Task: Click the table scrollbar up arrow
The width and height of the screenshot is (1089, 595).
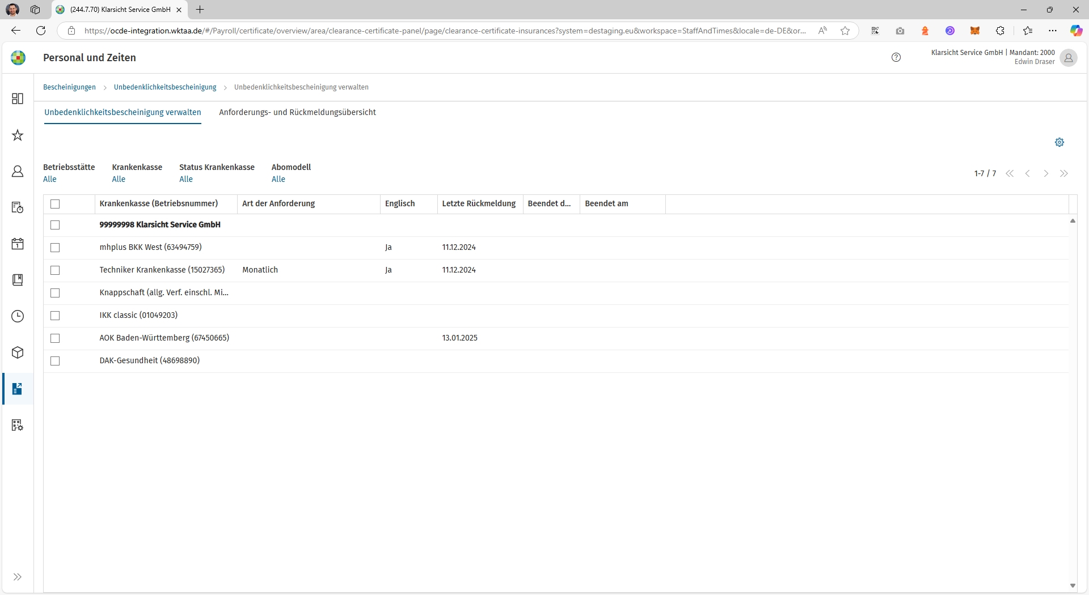Action: pos(1073,221)
